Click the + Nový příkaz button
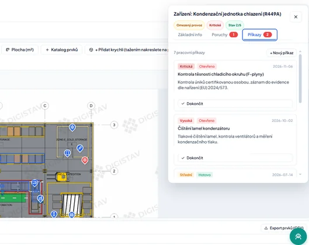The image size is (309, 245). point(282,53)
